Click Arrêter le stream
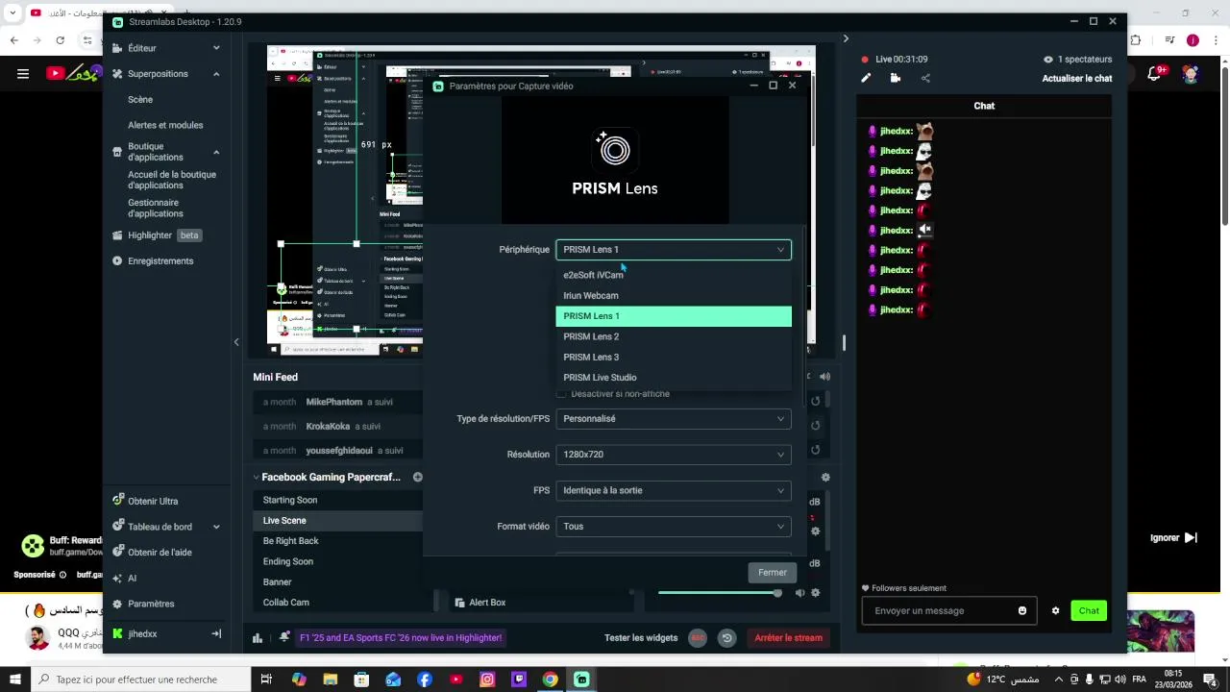The width and height of the screenshot is (1230, 692). click(x=788, y=638)
